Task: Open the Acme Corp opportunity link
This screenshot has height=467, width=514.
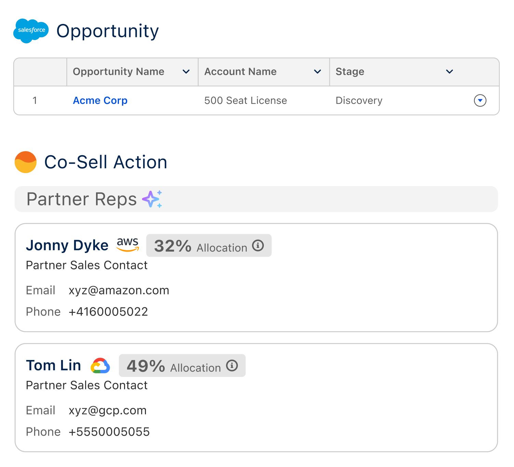Action: pyautogui.click(x=100, y=101)
